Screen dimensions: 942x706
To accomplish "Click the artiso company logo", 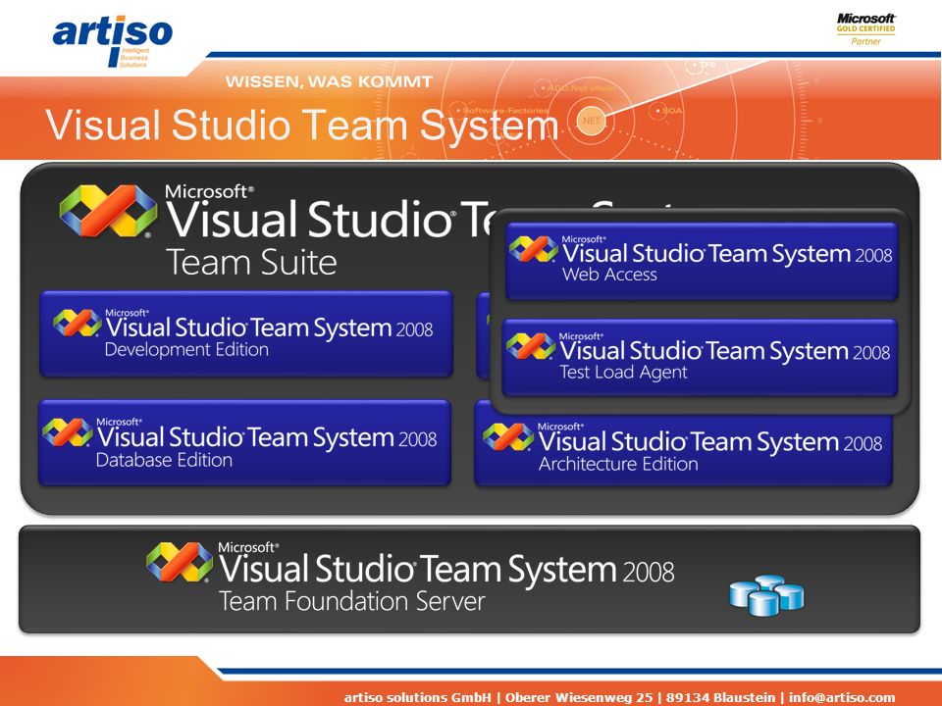I will tap(112, 41).
